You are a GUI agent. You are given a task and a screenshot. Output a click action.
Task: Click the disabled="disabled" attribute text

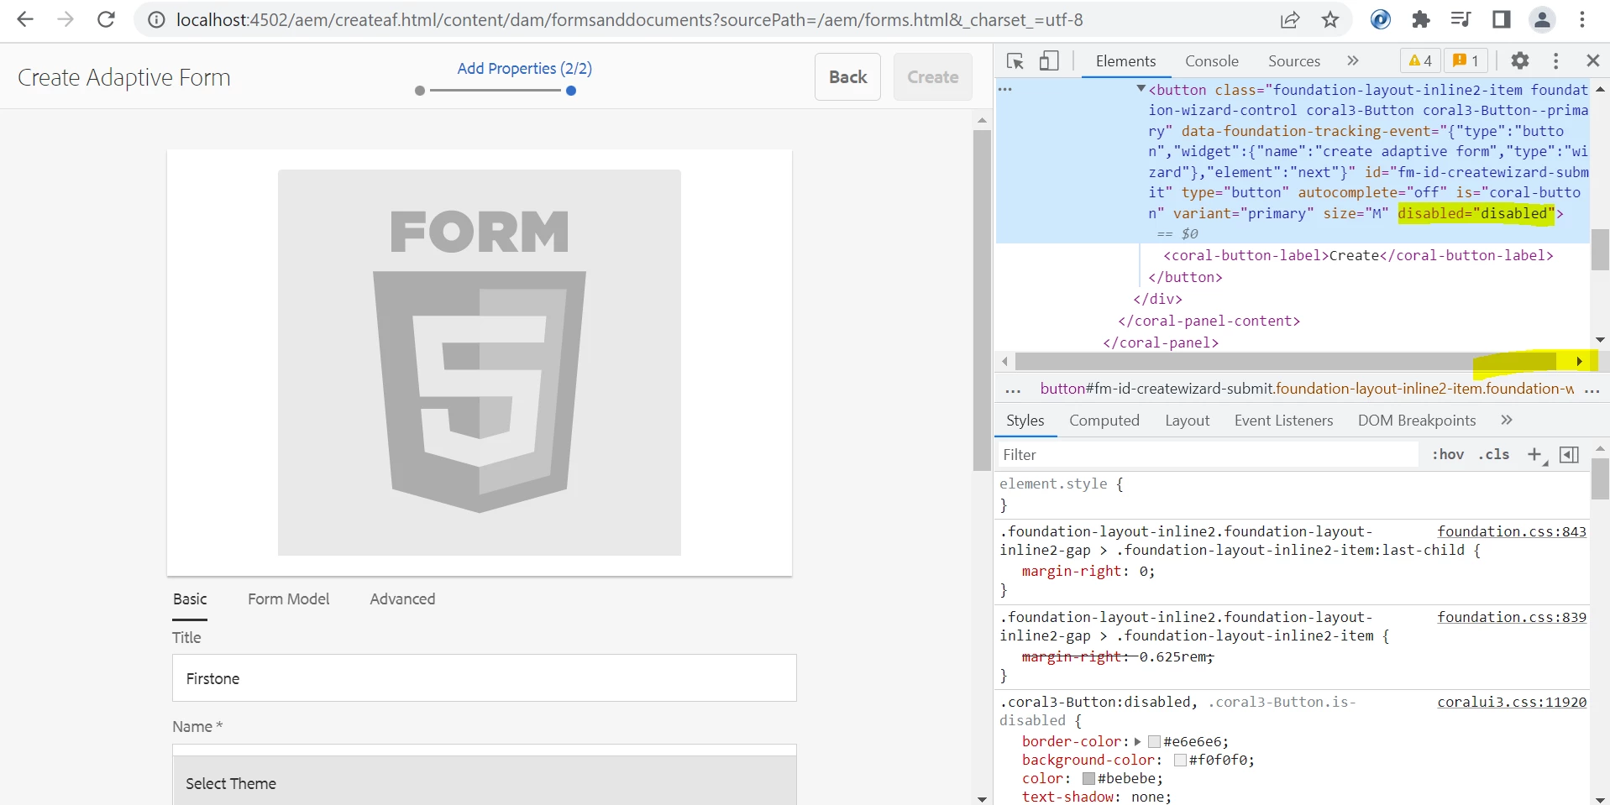[1476, 213]
